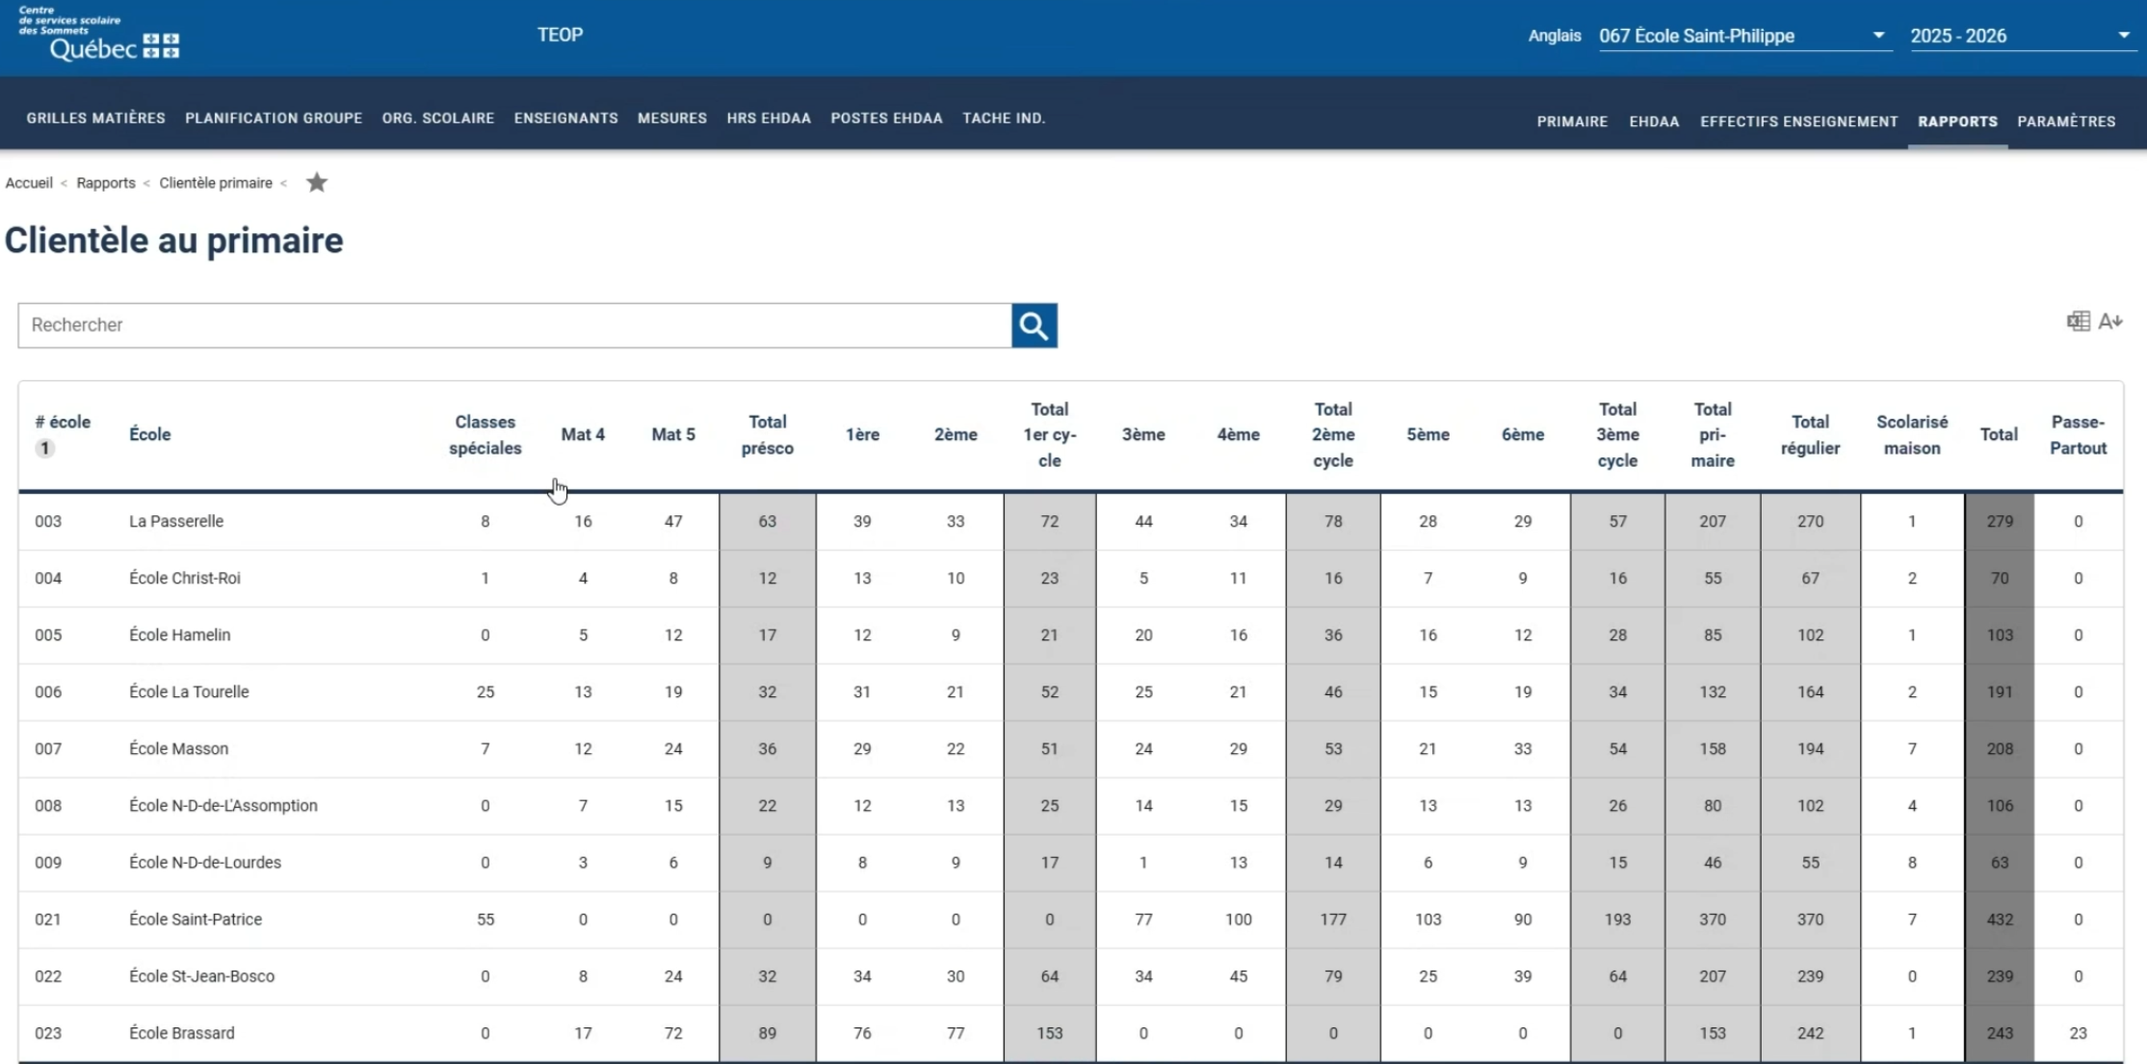2147x1064 pixels.
Task: Sort by the Mat 5 column header
Action: (x=673, y=434)
